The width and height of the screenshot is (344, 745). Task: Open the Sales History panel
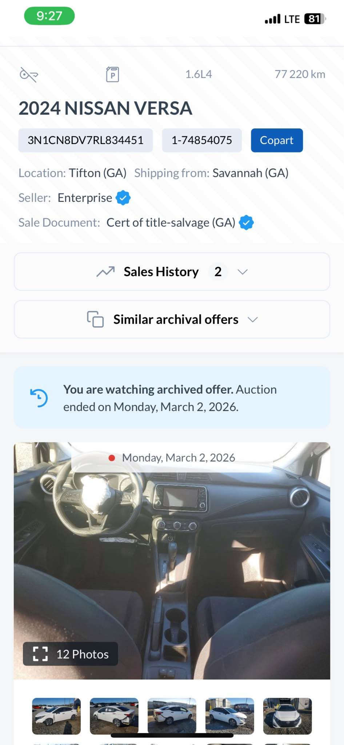[172, 272]
